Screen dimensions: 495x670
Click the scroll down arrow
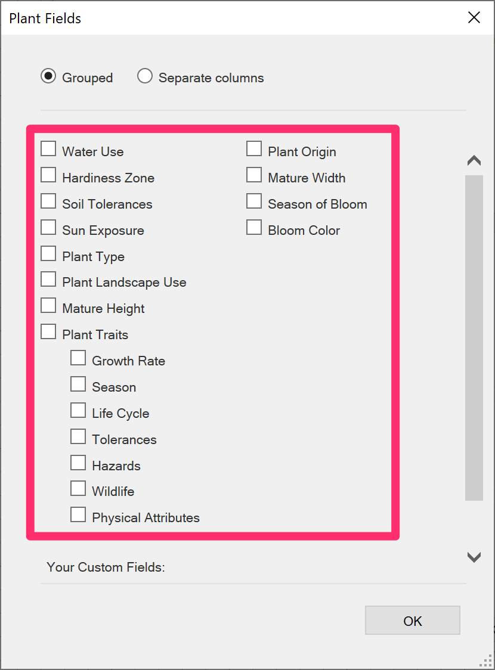coord(474,557)
